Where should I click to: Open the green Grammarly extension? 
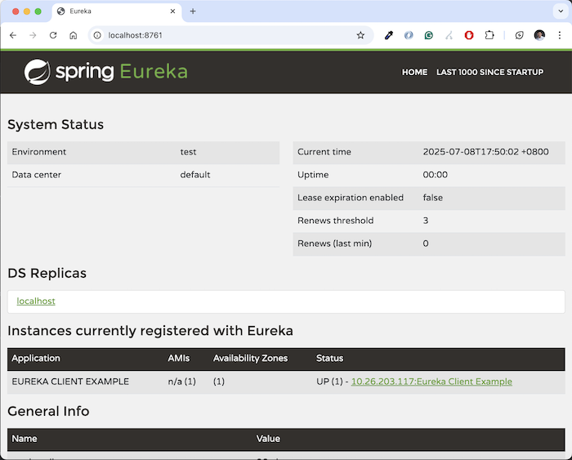tap(429, 35)
